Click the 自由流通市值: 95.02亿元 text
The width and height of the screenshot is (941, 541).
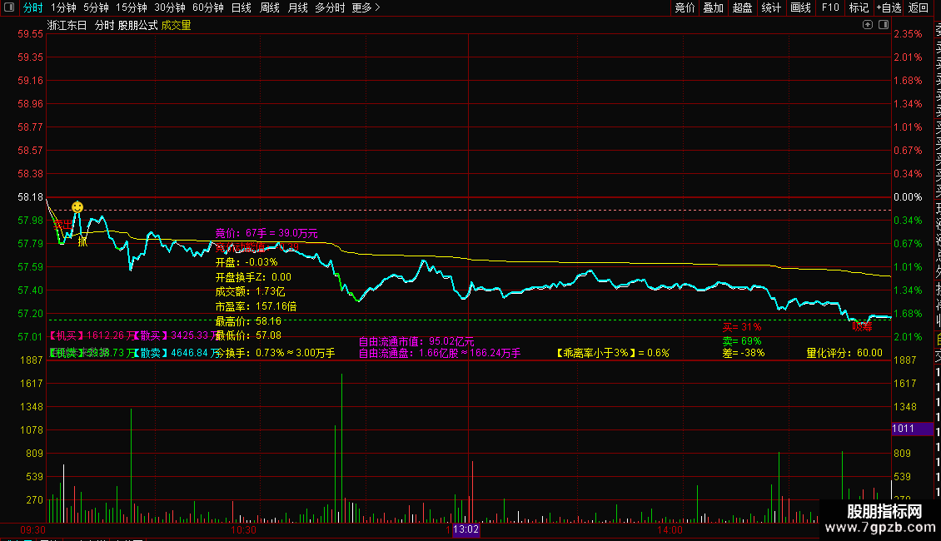[416, 341]
